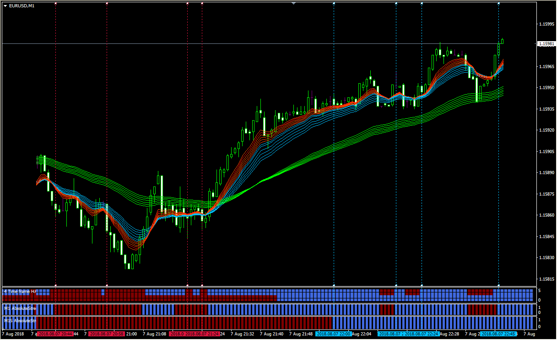The width and height of the screenshot is (557, 340).
Task: Select the red 20:58 time label
Action: pyautogui.click(x=106, y=334)
